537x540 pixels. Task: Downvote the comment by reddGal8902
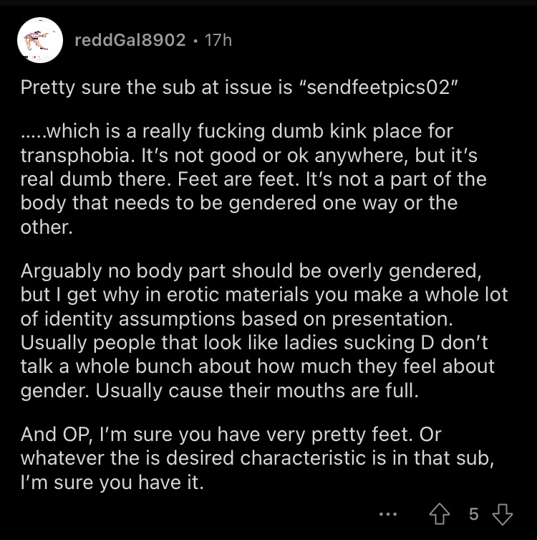[503, 514]
